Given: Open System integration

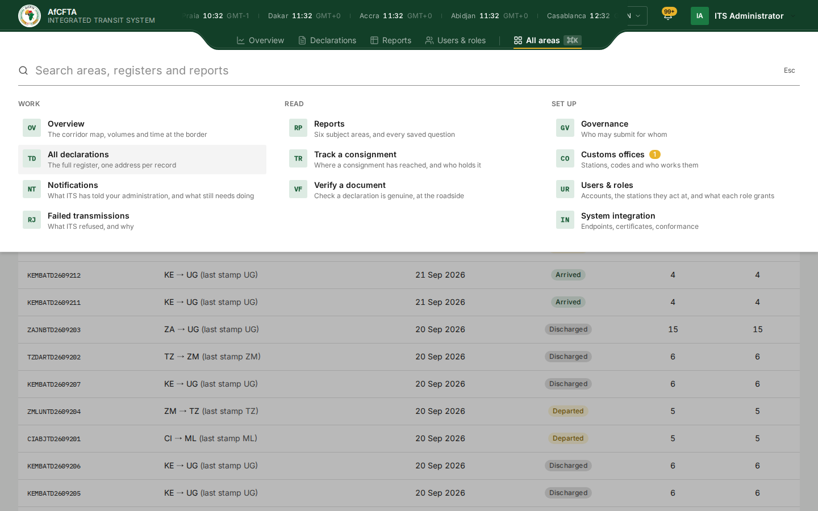Looking at the screenshot, I should [x=675, y=221].
